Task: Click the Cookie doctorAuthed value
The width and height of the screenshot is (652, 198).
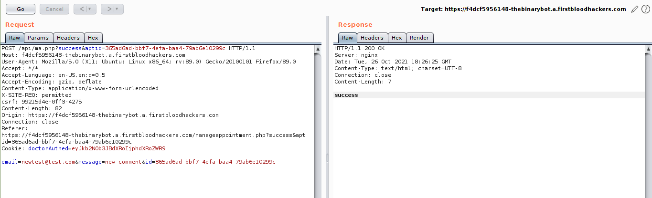Action: tap(118, 148)
